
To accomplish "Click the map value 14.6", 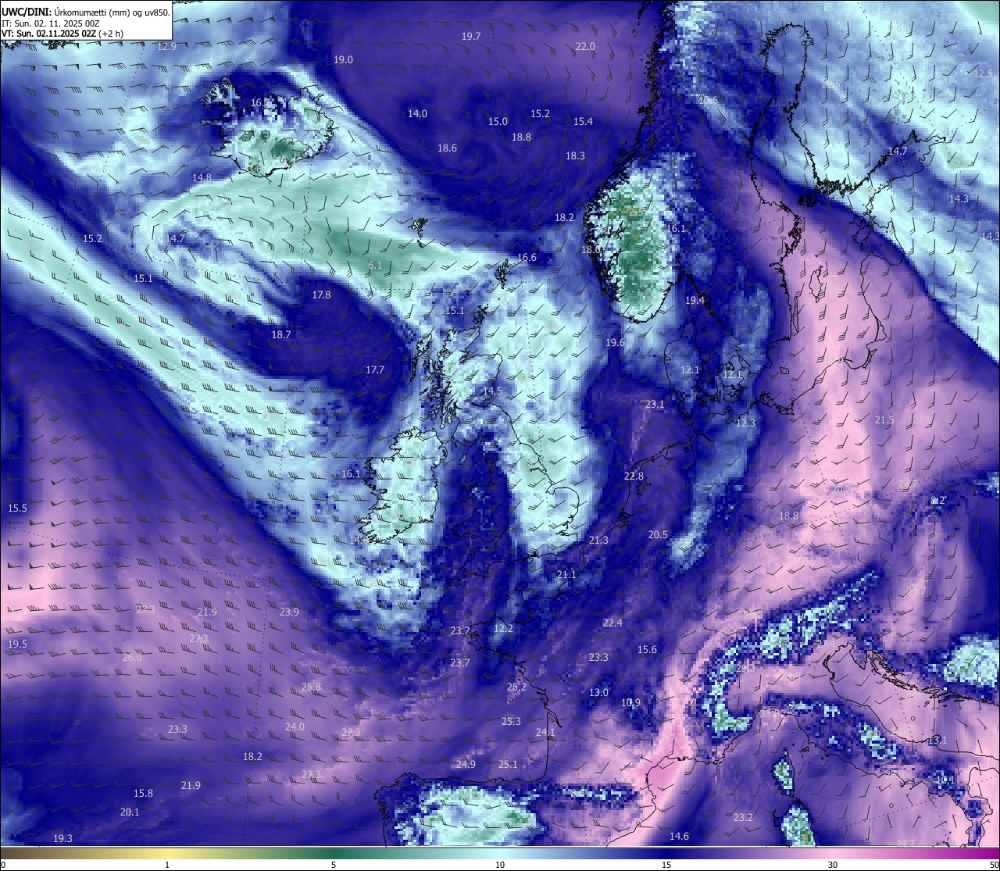I will [x=679, y=837].
